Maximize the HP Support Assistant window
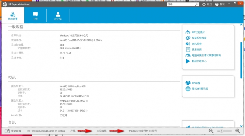The image size is (245, 136). (x=235, y=3)
